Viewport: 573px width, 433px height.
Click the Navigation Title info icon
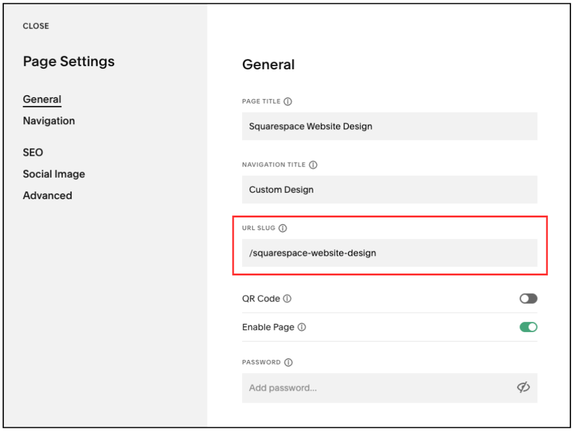pos(313,165)
